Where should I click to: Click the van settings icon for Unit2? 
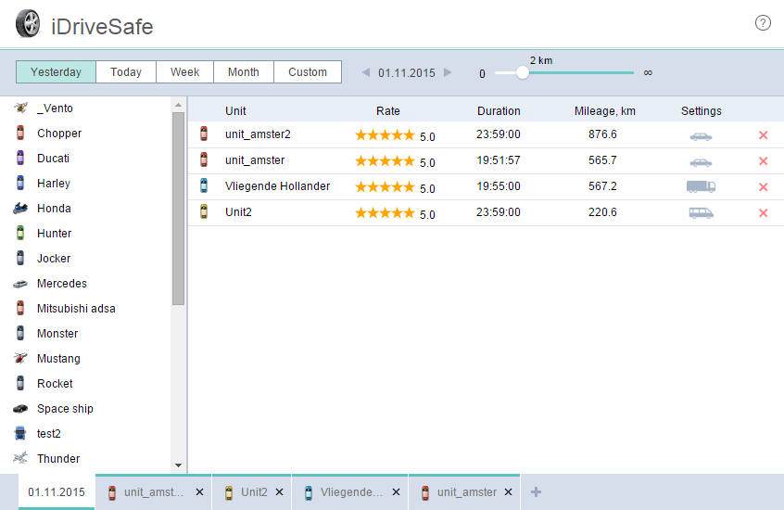tap(701, 212)
